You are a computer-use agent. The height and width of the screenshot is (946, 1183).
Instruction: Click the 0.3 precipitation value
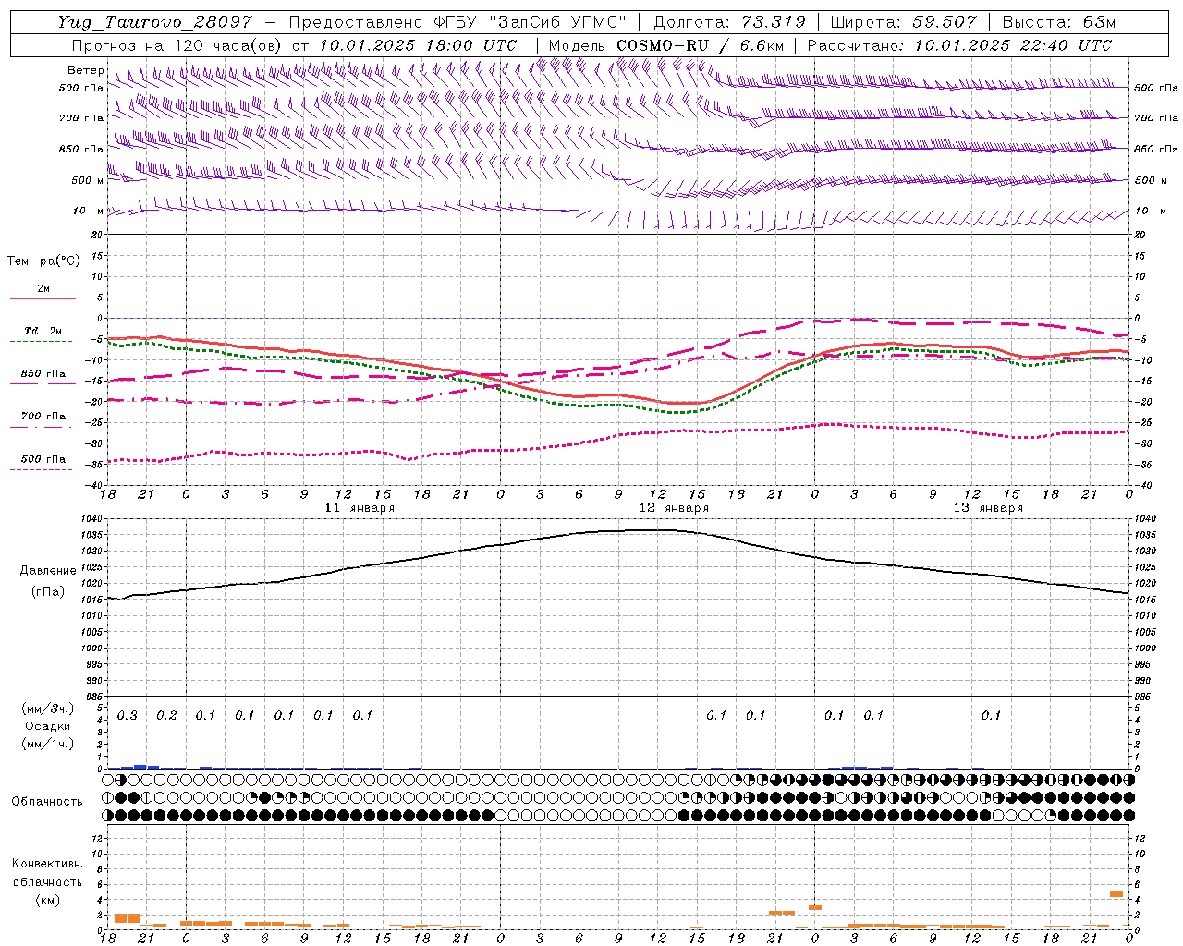127,716
